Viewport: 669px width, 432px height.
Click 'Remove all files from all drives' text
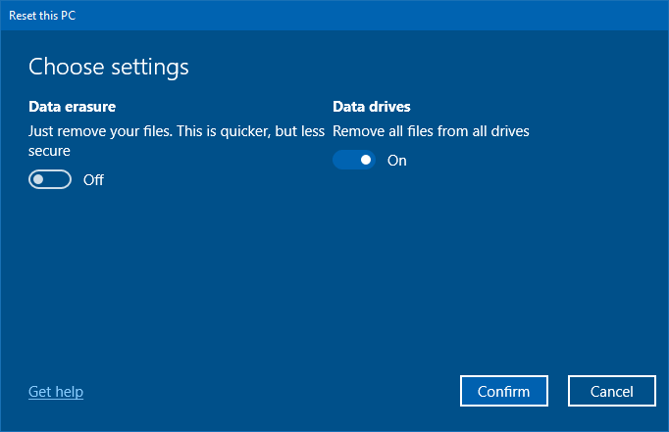[x=431, y=131]
